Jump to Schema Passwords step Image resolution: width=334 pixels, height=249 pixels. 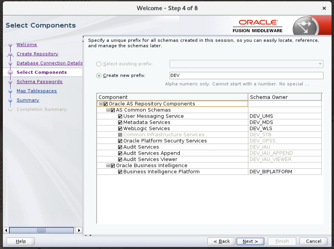(40, 82)
